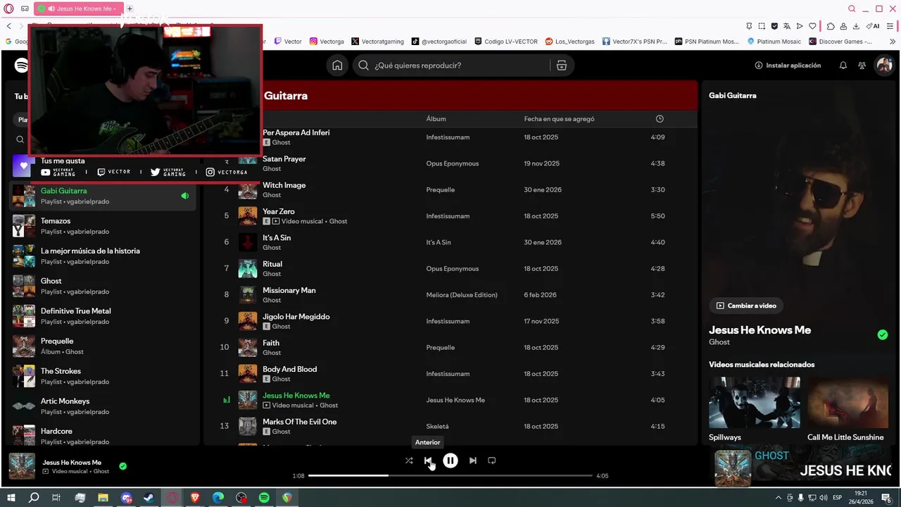The width and height of the screenshot is (901, 507).
Task: Open a new browser tab with plus
Action: pyautogui.click(x=130, y=8)
